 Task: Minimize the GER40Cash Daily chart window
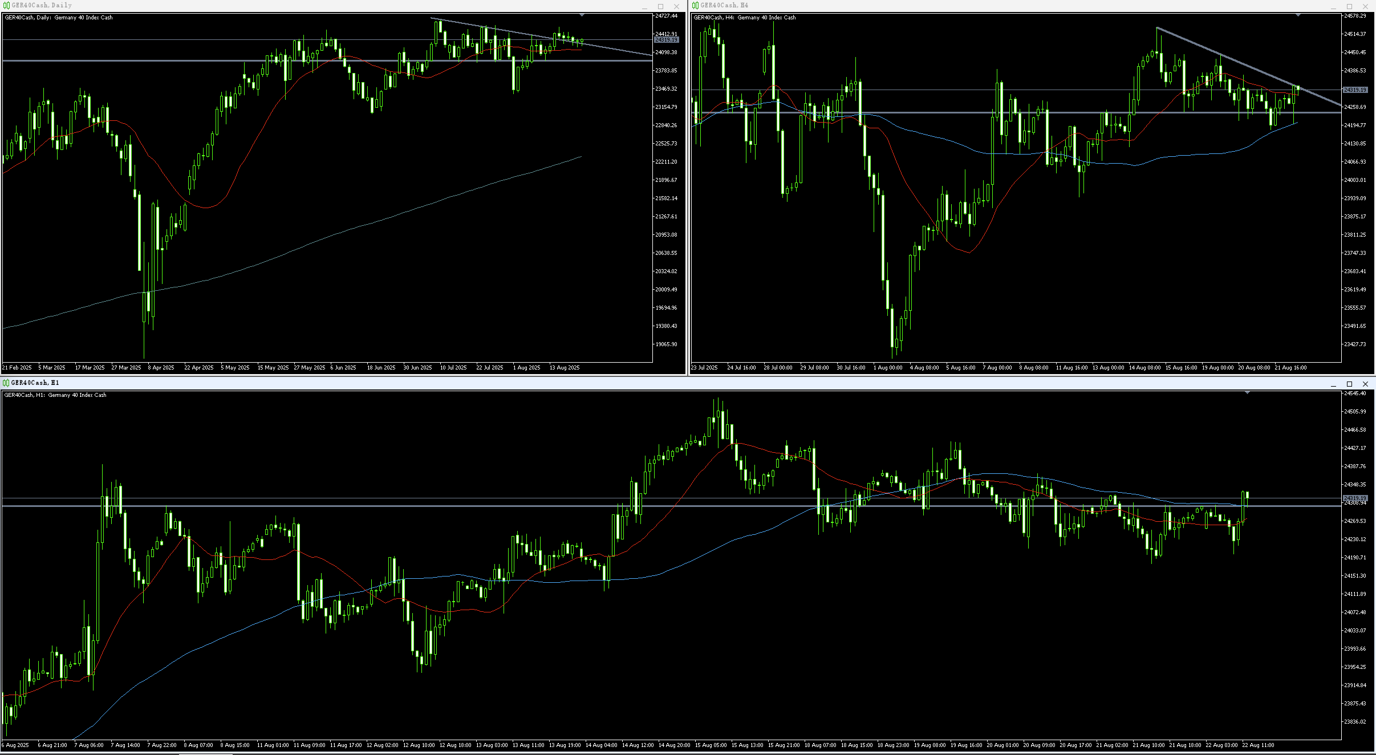point(645,6)
